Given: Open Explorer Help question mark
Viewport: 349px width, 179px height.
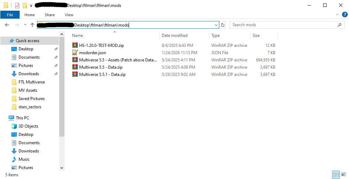Looking at the screenshot, I should 345,15.
